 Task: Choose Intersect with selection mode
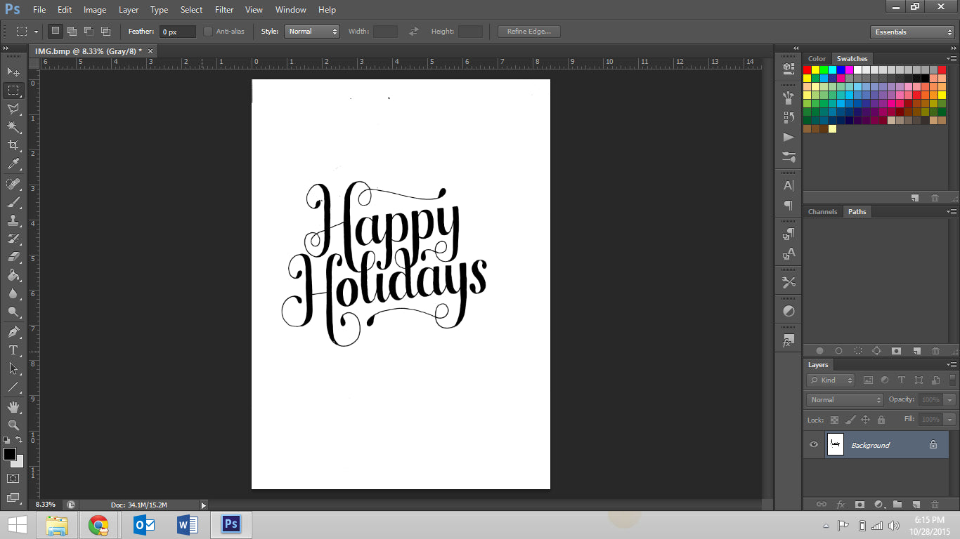coord(105,31)
